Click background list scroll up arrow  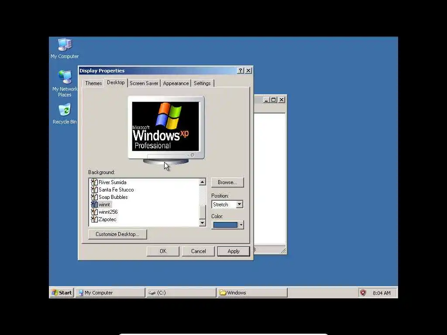(203, 182)
